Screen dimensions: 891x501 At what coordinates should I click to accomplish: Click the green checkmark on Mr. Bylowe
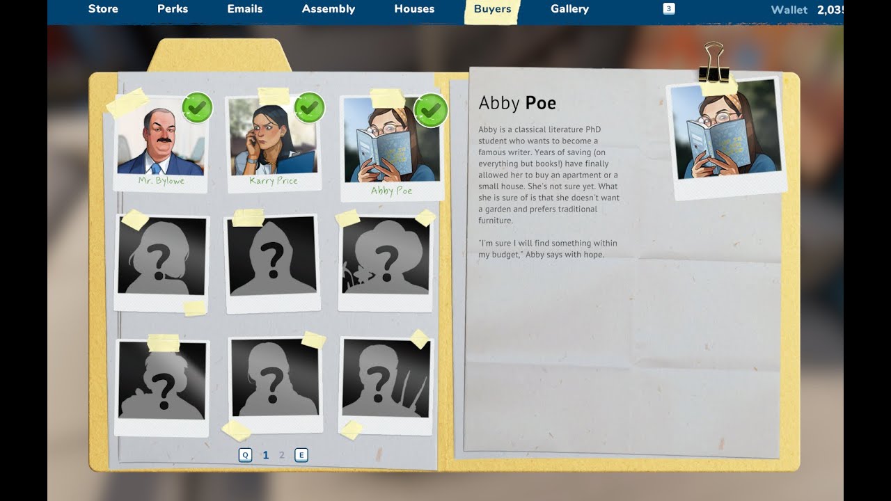point(197,108)
